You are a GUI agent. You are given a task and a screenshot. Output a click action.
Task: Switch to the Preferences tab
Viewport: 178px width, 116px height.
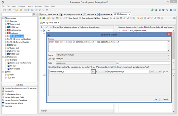[105, 14]
